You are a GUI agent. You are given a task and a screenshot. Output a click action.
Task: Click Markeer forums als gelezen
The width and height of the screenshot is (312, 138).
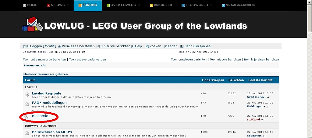tap(46, 74)
